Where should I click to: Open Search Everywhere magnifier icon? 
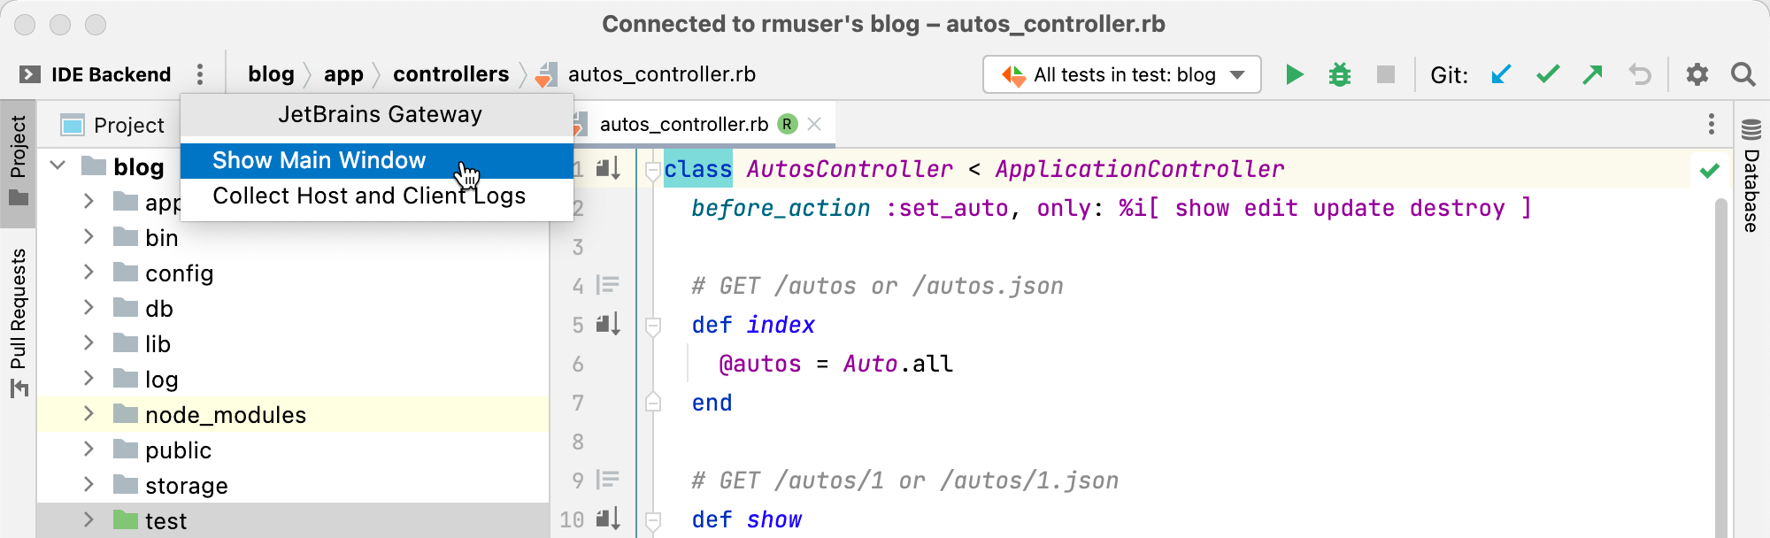(1743, 74)
